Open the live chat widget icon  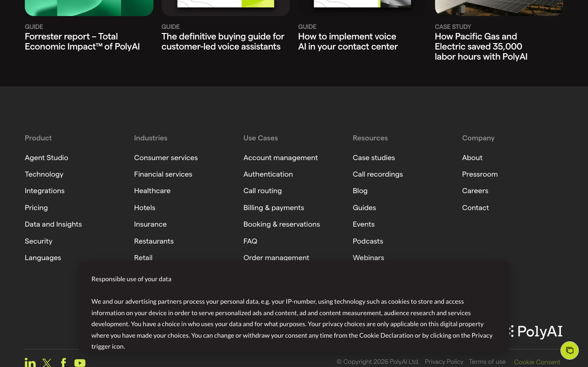coord(570,350)
